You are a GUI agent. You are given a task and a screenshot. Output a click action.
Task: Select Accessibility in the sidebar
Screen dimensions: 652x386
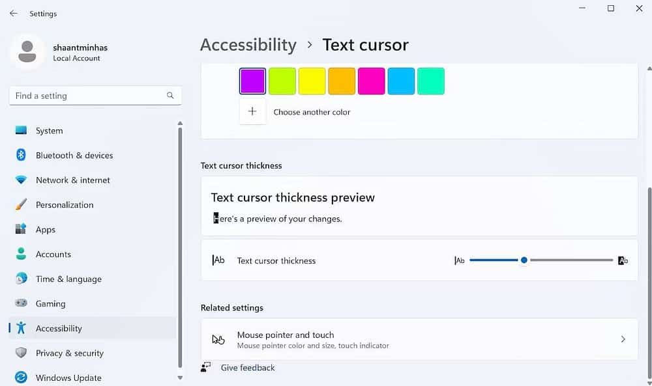[x=59, y=328]
